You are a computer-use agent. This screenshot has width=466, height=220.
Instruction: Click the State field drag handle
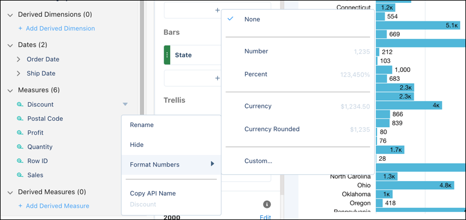coord(167,55)
